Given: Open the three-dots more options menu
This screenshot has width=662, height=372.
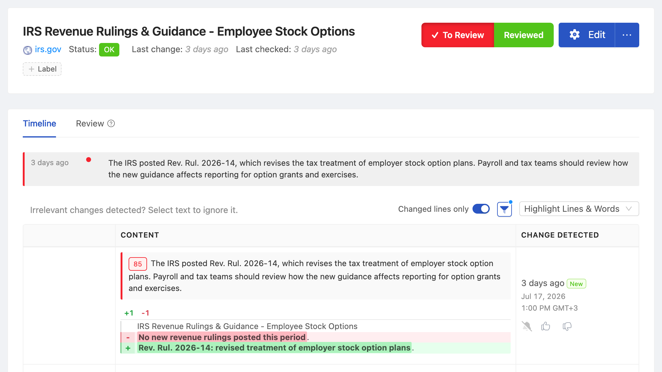Looking at the screenshot, I should (x=627, y=35).
